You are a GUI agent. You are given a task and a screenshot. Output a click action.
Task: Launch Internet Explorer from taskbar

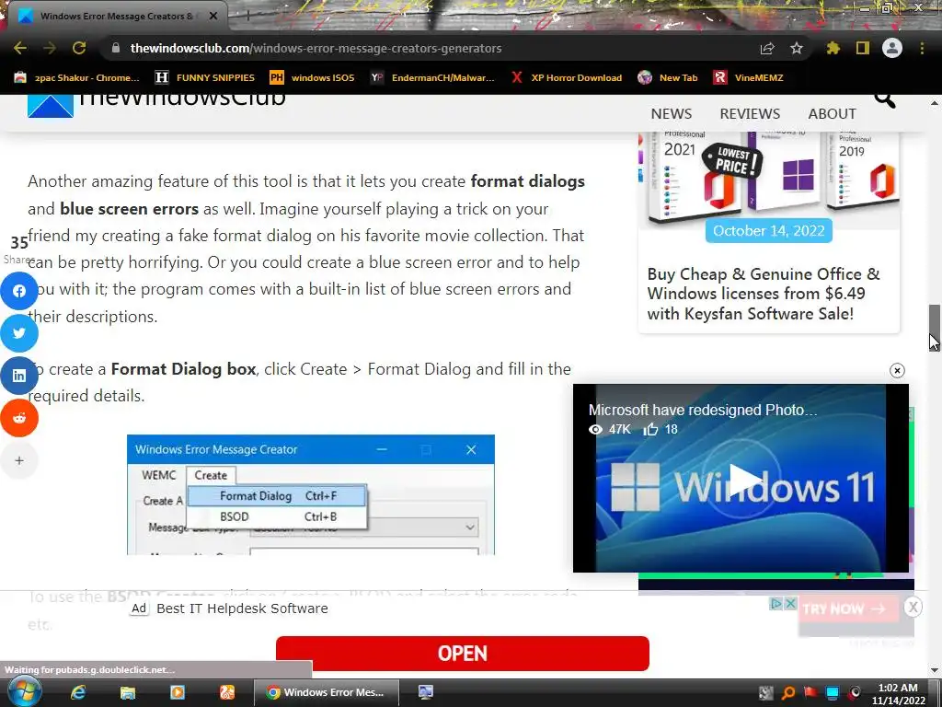click(x=78, y=692)
